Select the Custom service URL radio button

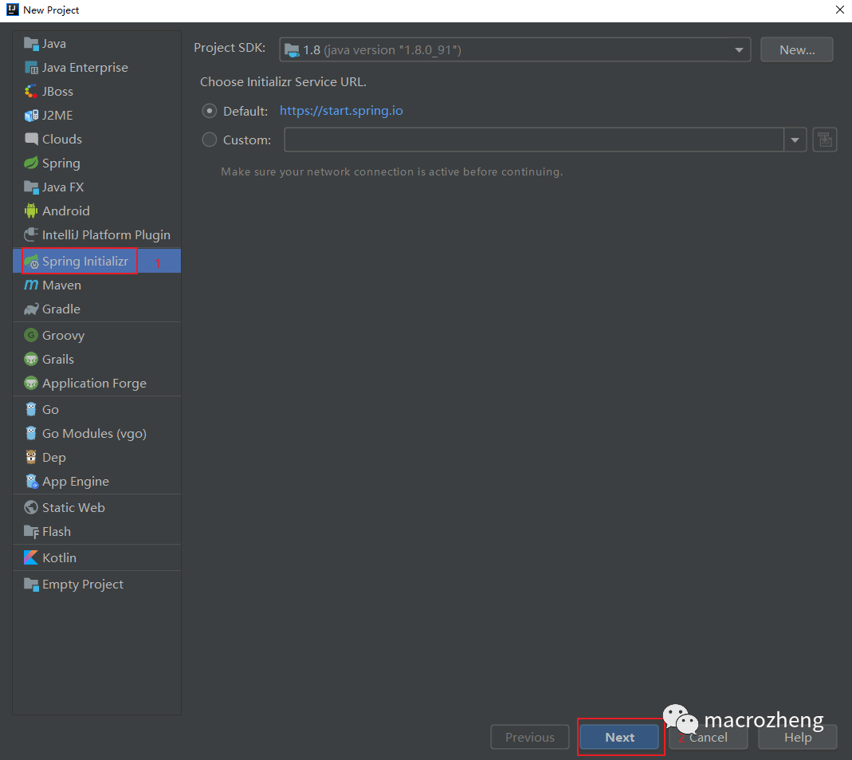(209, 140)
